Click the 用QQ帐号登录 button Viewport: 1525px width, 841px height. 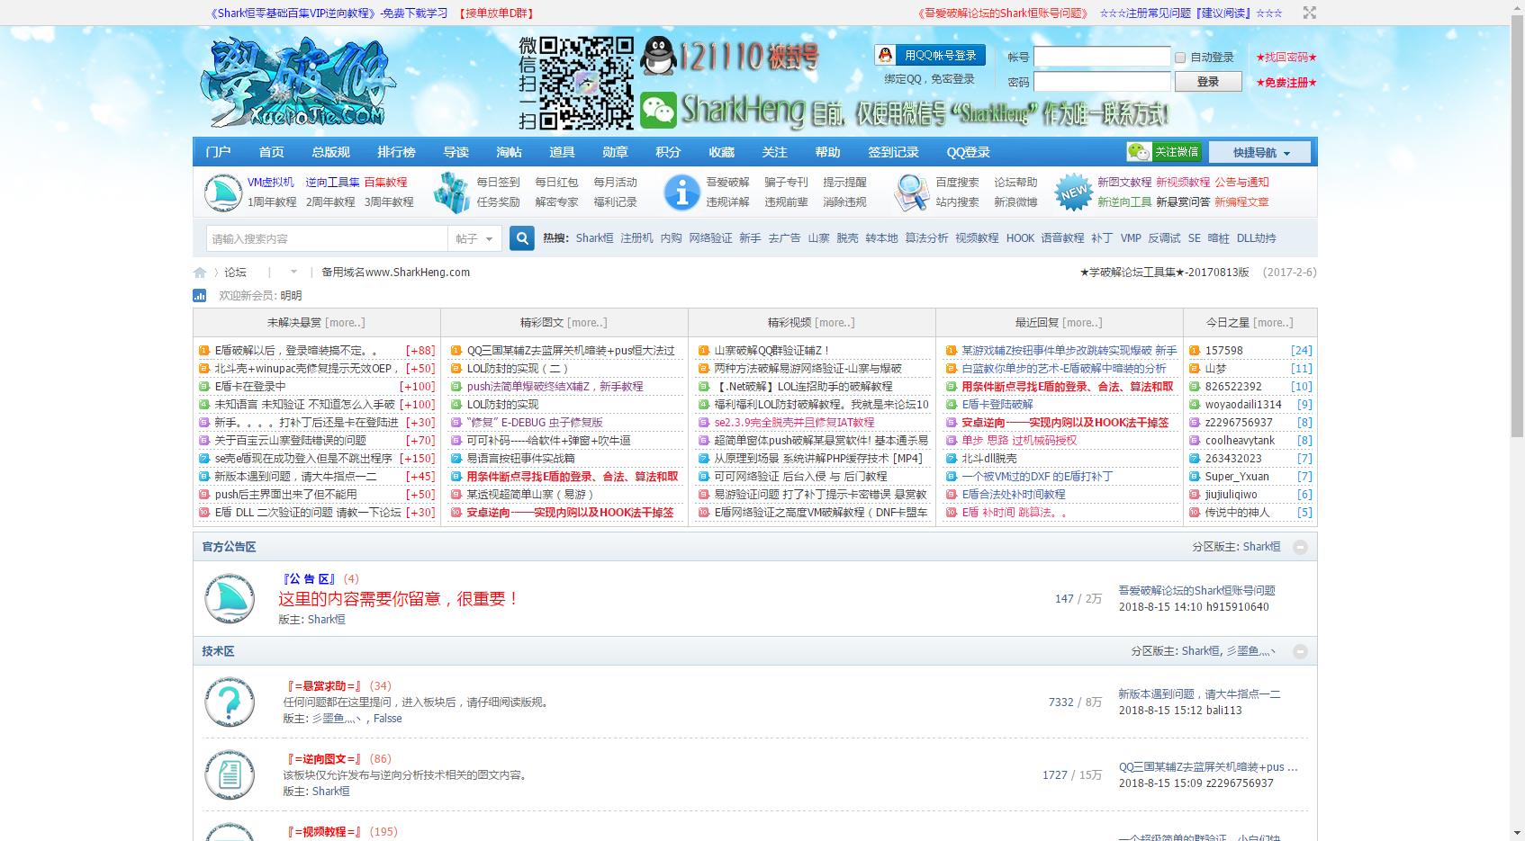pyautogui.click(x=930, y=55)
